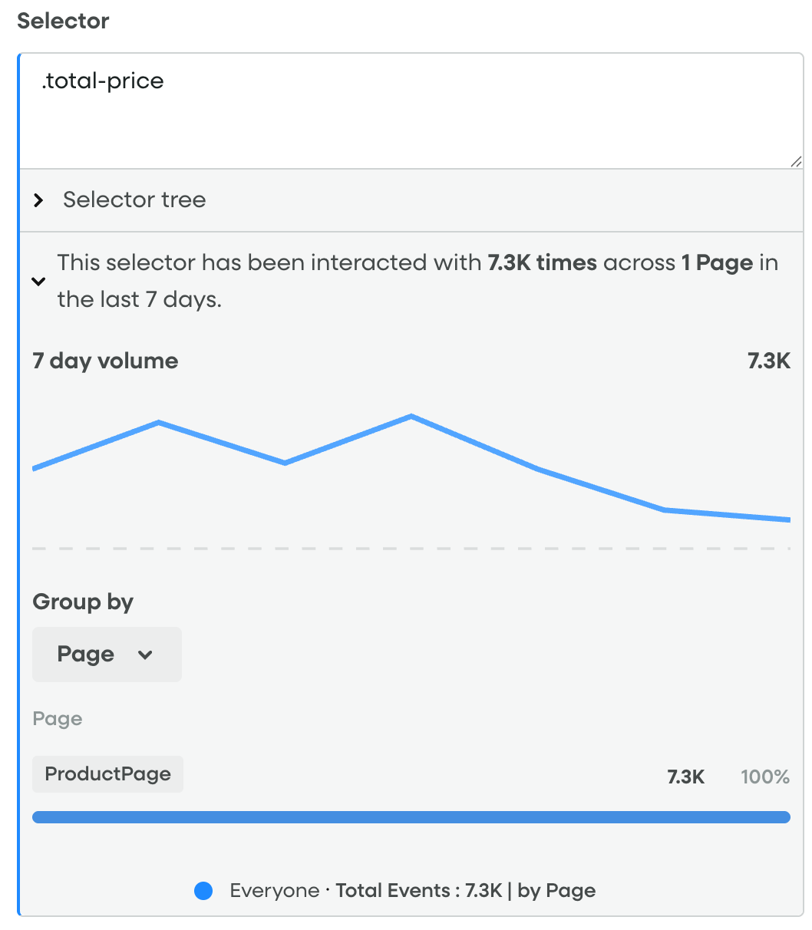Click the 7 day volume line chart

411,468
